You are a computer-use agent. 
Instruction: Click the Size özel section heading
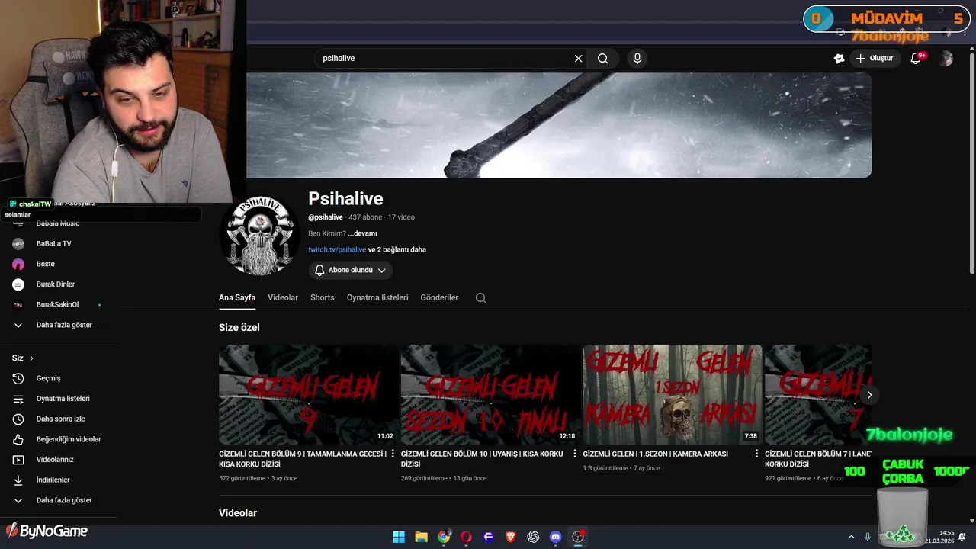(x=239, y=327)
